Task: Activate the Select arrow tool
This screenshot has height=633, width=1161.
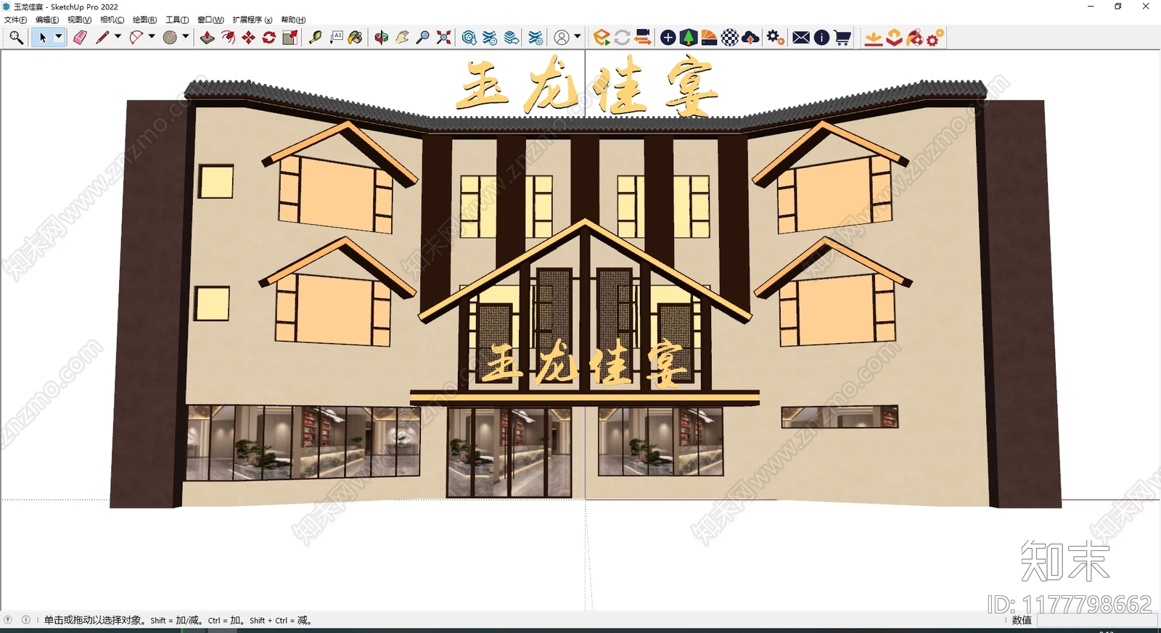Action: pos(42,38)
